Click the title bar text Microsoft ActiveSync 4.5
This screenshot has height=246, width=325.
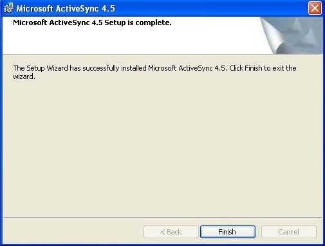(66, 8)
